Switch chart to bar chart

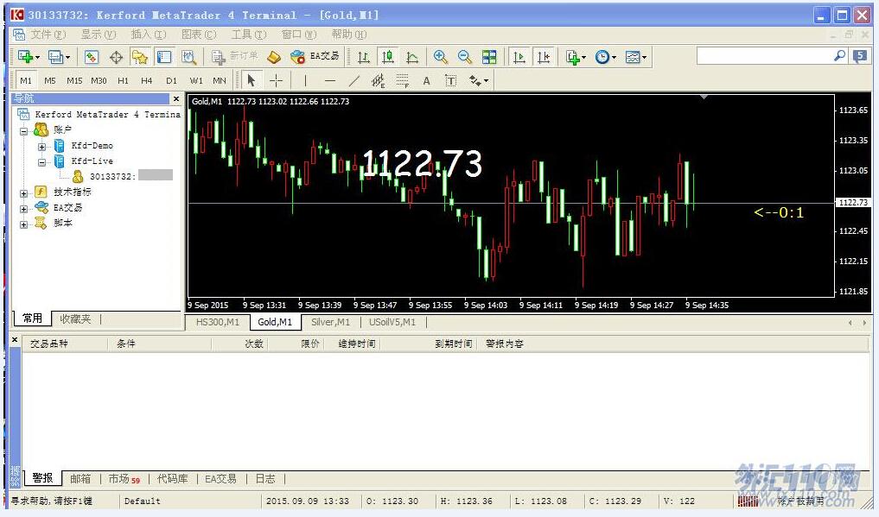tap(364, 56)
